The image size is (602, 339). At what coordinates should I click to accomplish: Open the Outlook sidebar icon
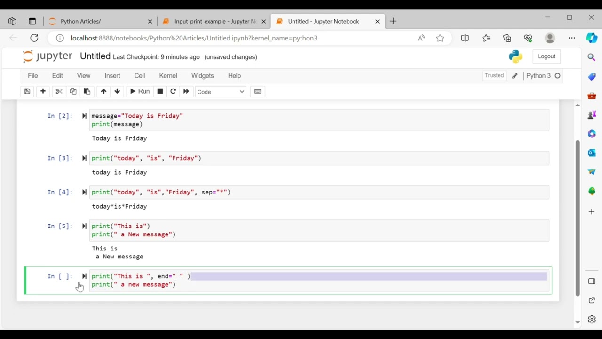(x=592, y=153)
